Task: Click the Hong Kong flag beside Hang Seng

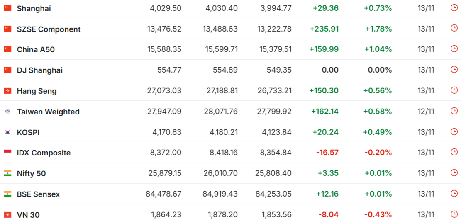Action: pyautogui.click(x=7, y=91)
